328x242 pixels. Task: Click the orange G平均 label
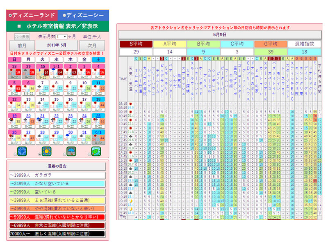271,44
